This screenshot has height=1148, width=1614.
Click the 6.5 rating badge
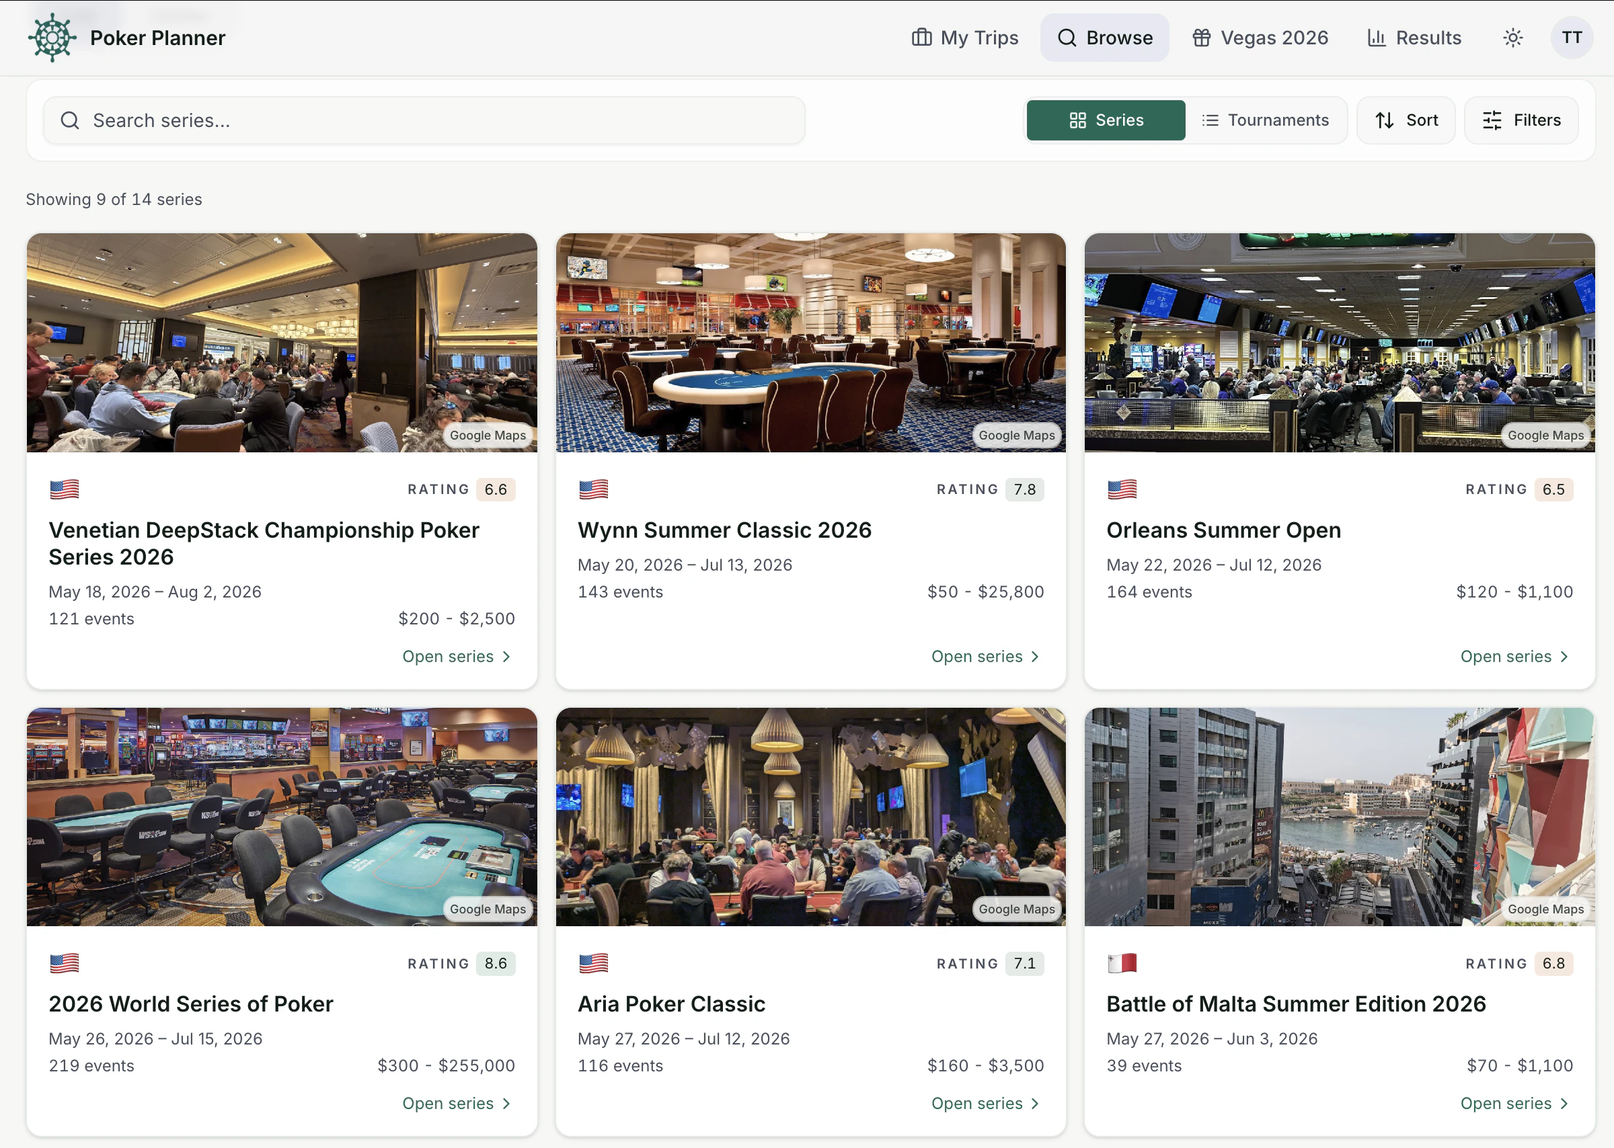1553,489
